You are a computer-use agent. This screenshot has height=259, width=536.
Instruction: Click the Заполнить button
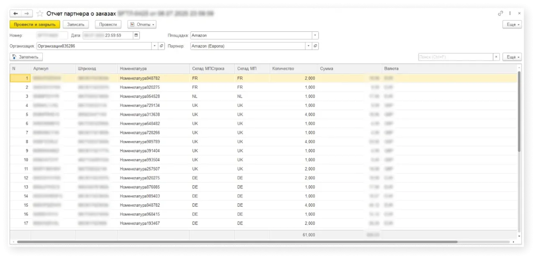pos(26,56)
